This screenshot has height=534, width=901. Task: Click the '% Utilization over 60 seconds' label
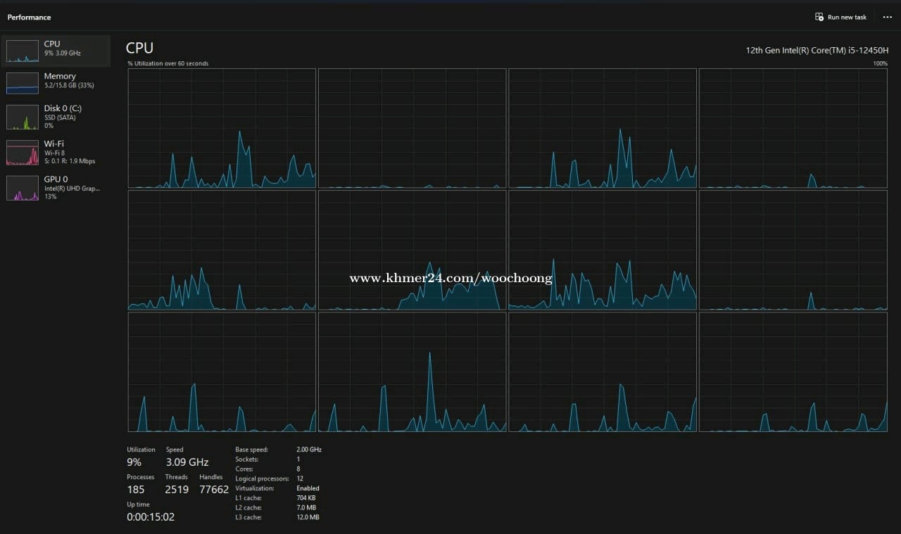(168, 63)
